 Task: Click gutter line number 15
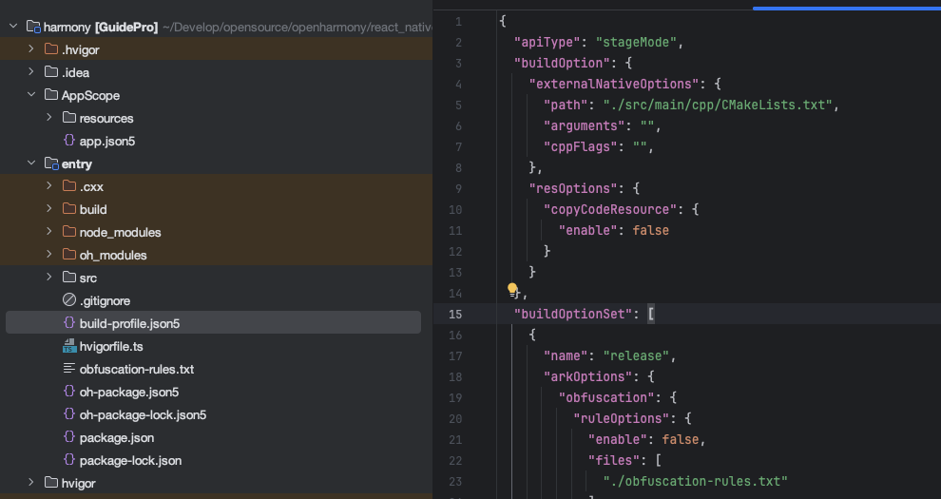(x=455, y=314)
